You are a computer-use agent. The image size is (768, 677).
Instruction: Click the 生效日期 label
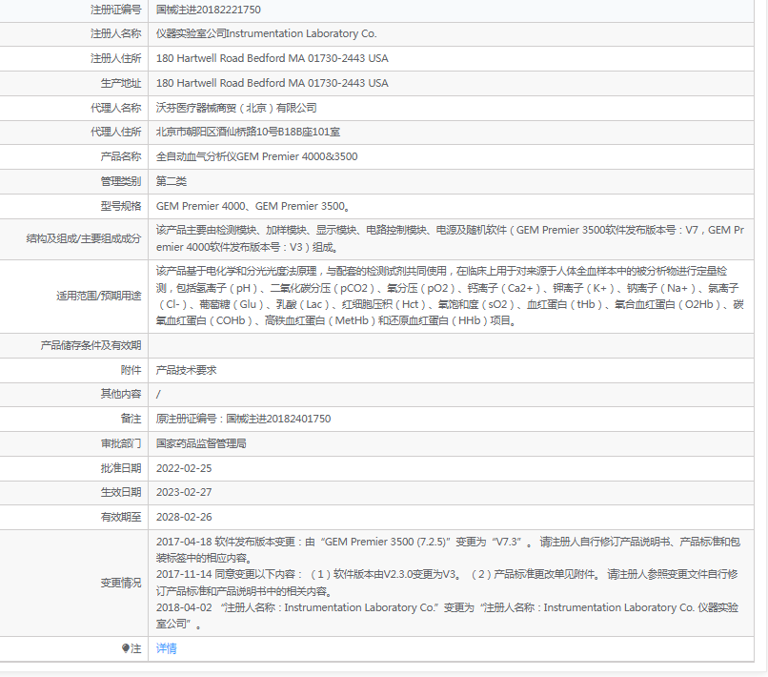click(121, 492)
